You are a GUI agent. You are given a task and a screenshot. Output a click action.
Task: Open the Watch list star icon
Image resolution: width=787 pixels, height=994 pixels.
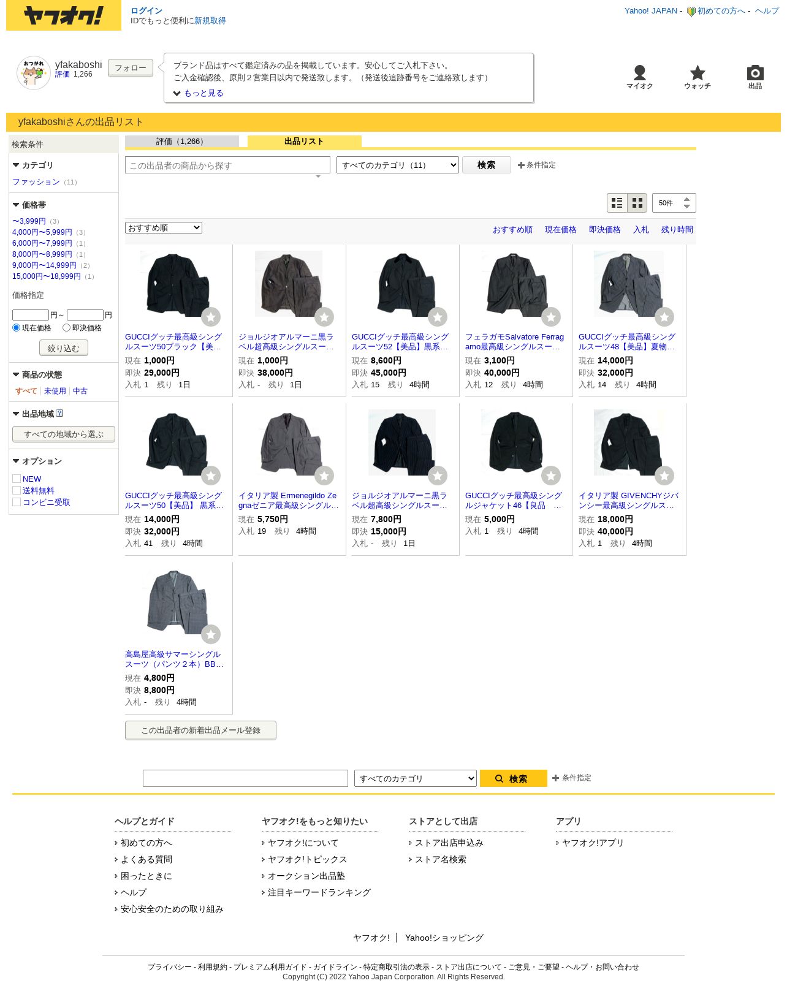(698, 77)
